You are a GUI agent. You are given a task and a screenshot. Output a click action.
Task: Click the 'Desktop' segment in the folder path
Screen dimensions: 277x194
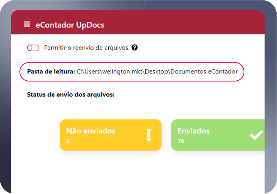tap(157, 71)
